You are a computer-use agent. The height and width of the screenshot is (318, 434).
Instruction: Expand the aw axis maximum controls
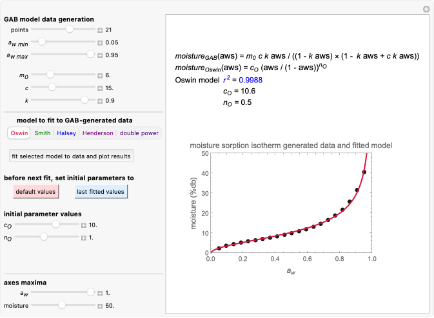[100, 293]
